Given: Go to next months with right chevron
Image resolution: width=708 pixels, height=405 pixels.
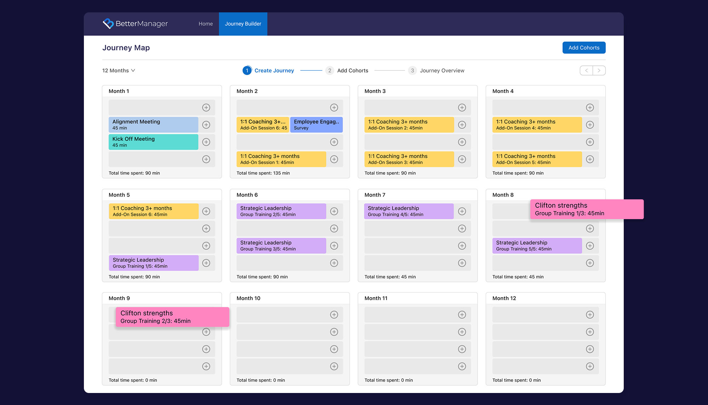Looking at the screenshot, I should (x=599, y=71).
